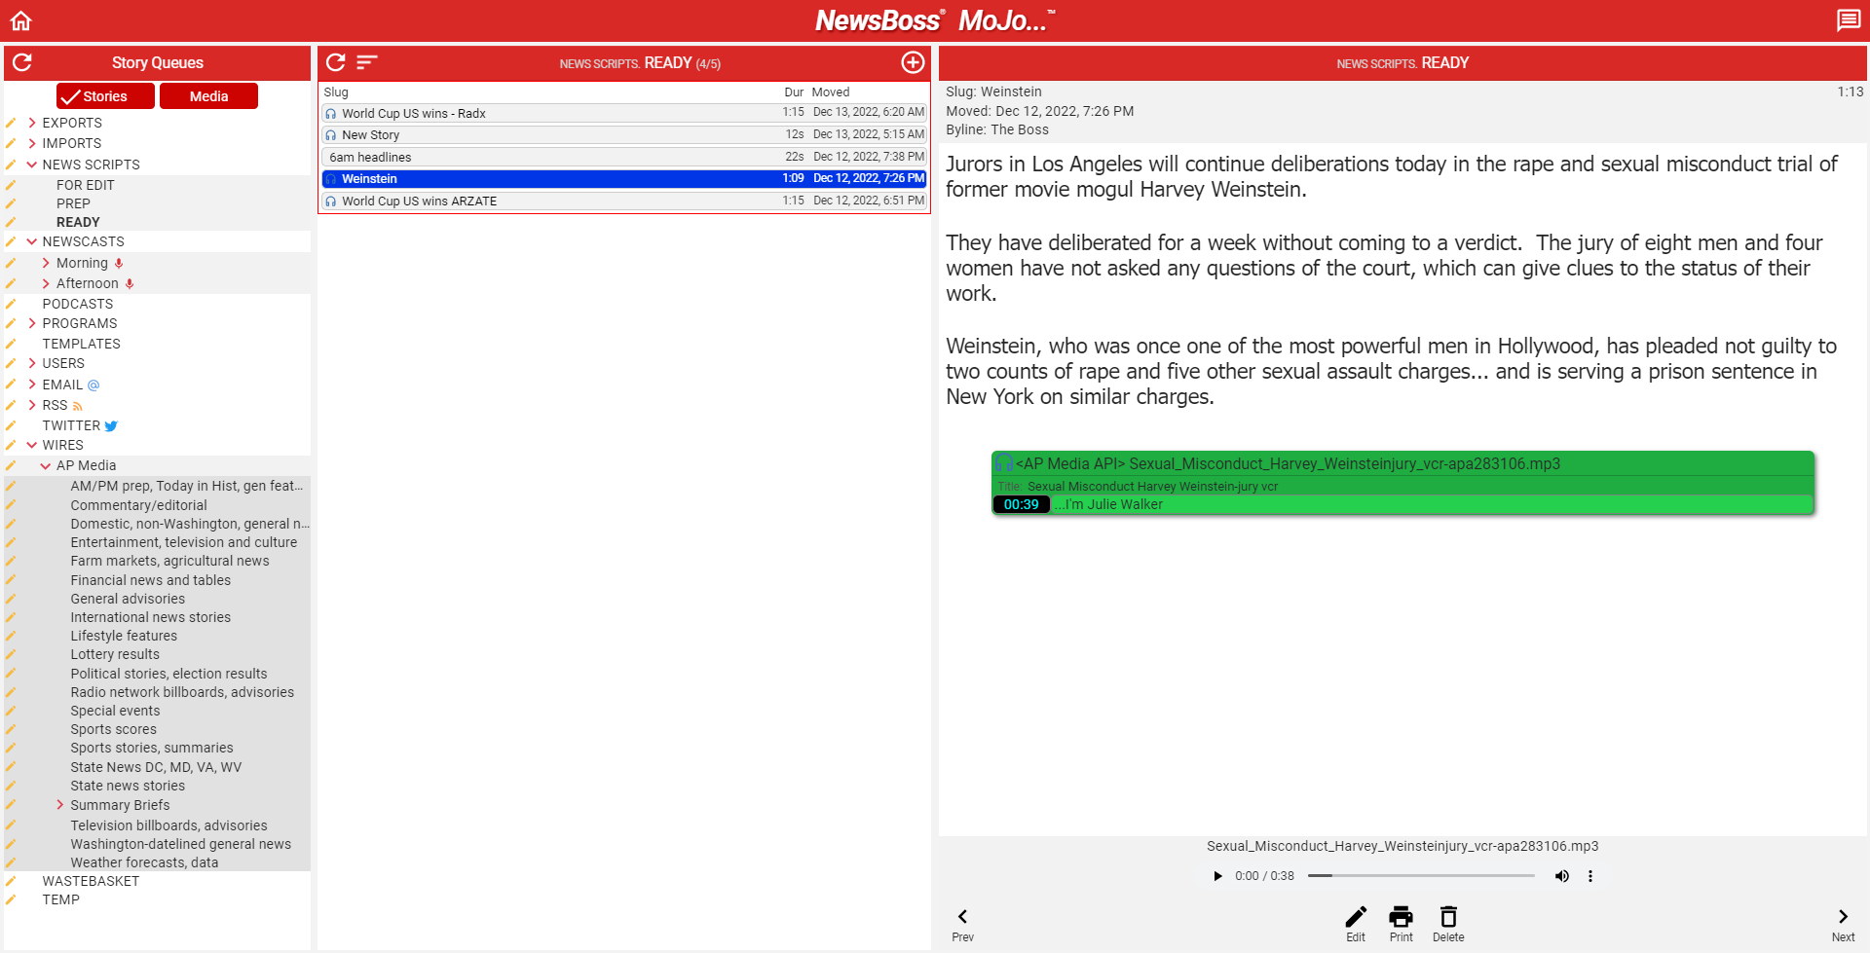Delete the current story
Image resolution: width=1870 pixels, height=953 pixels.
click(x=1448, y=923)
